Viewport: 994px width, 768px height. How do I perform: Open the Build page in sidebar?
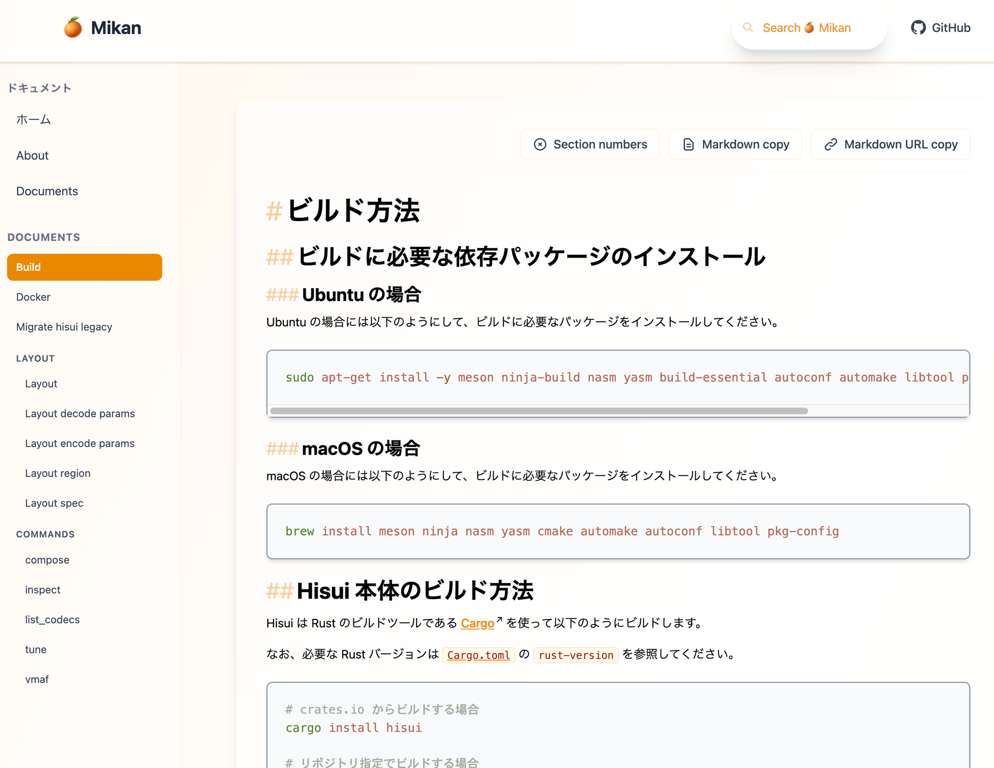coord(84,267)
